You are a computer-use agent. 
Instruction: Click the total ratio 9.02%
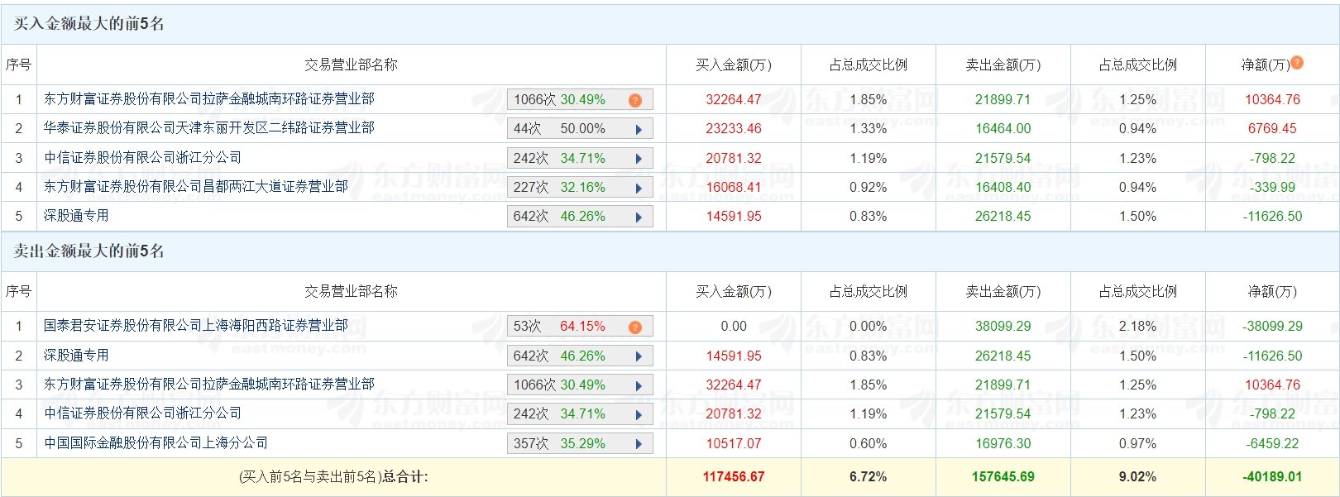(x=1138, y=477)
